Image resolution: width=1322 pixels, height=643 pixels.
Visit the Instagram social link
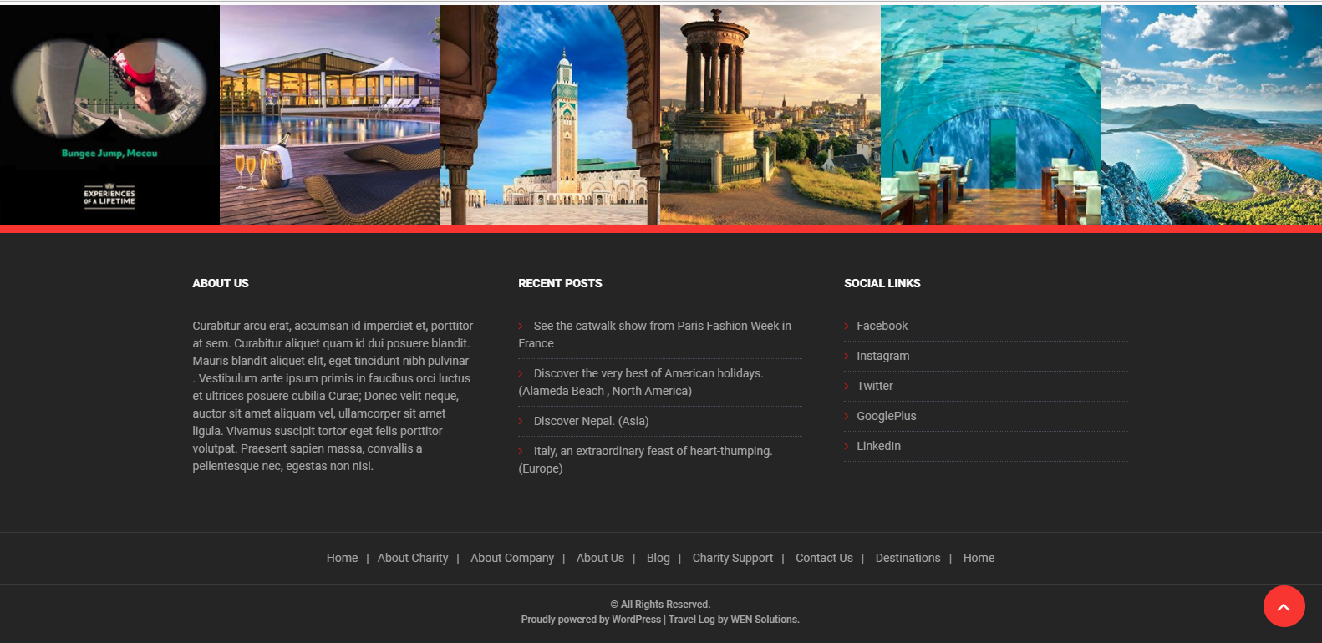click(882, 356)
